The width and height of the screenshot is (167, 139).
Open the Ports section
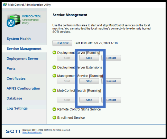point(11,68)
